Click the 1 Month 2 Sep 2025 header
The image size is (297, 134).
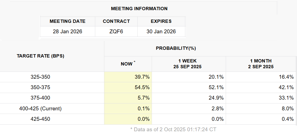(261, 64)
